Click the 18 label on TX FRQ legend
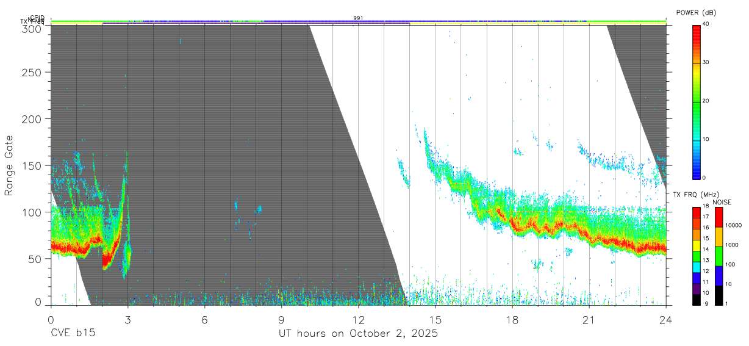 (x=706, y=207)
